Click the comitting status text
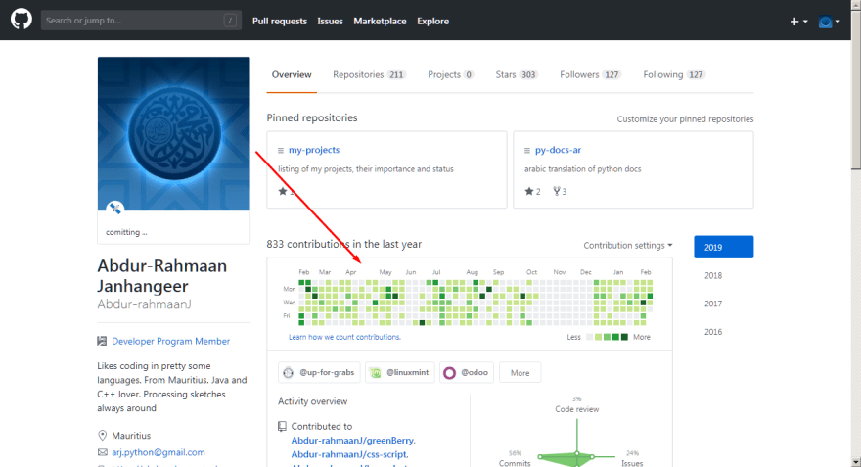Image resolution: width=861 pixels, height=467 pixels. [x=126, y=232]
